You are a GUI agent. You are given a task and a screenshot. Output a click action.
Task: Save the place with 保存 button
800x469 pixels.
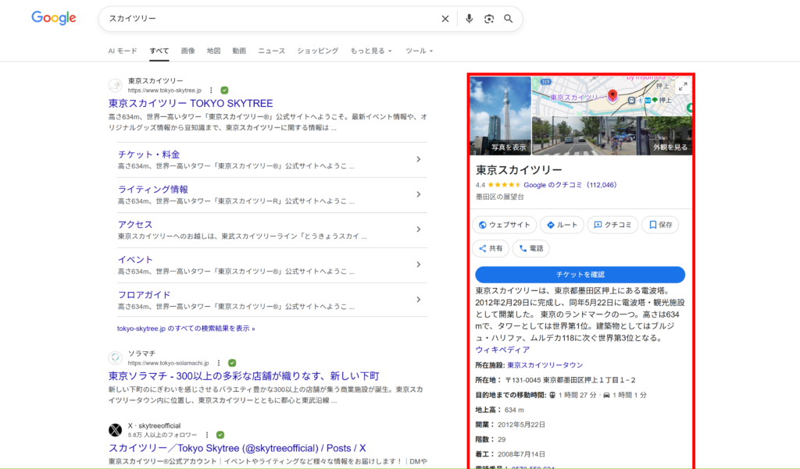(x=660, y=225)
